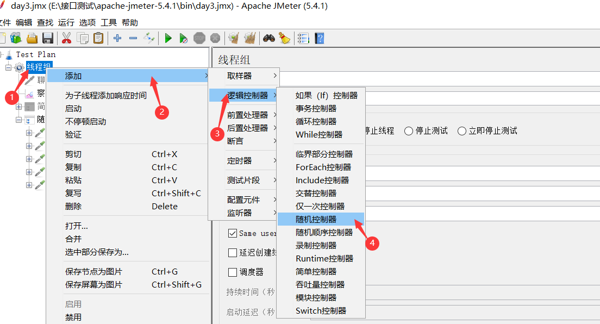Select the 立即停止测试 radio button
Image resolution: width=600 pixels, height=324 pixels.
pos(462,131)
